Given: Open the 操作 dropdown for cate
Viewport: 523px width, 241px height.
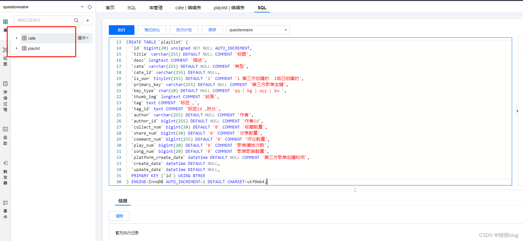Looking at the screenshot, I should [83, 38].
